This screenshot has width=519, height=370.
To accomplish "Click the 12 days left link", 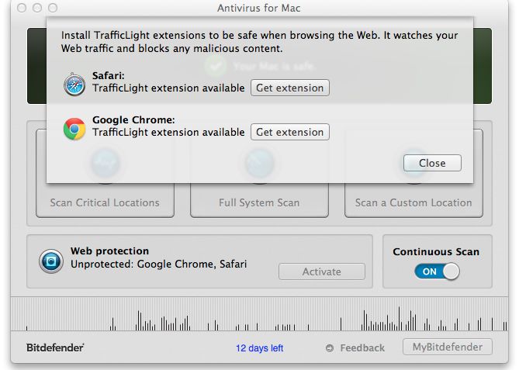I will [x=260, y=348].
